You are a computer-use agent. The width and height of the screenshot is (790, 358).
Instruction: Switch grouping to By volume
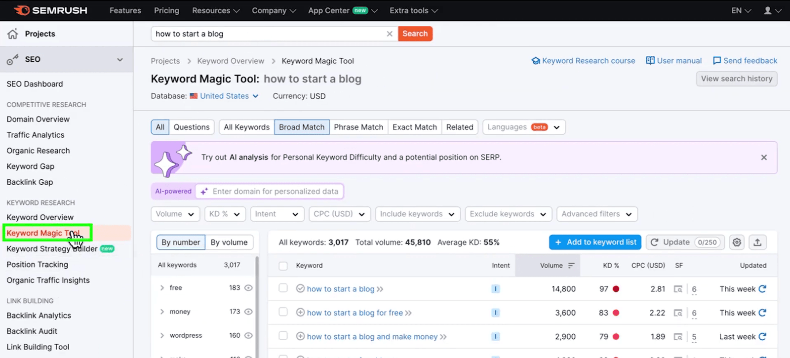click(229, 242)
